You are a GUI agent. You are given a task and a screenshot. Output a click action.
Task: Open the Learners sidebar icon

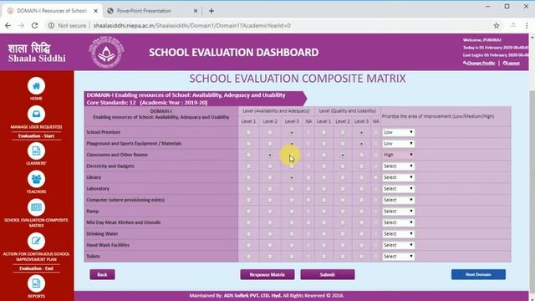tap(36, 150)
